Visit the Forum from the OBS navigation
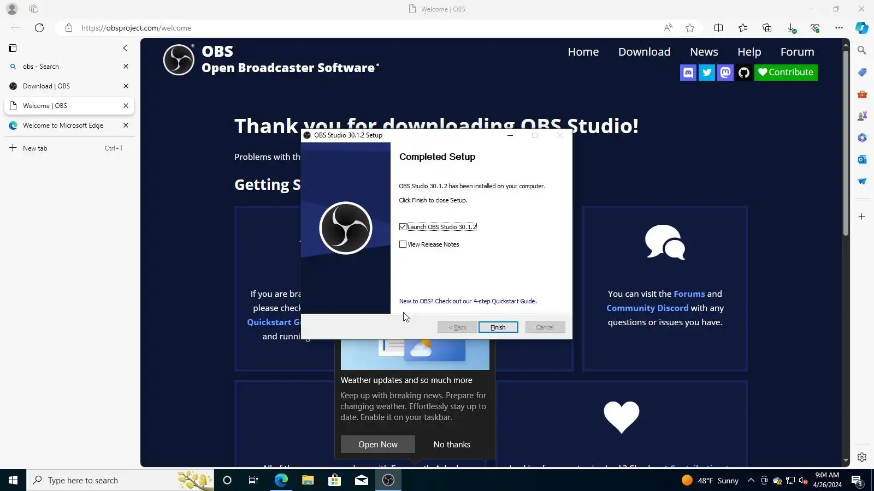 pos(797,52)
